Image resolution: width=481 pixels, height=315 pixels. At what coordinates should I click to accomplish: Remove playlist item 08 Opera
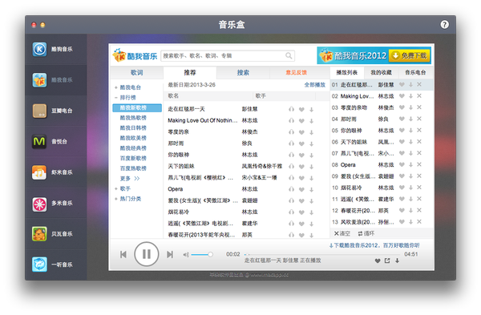419,164
